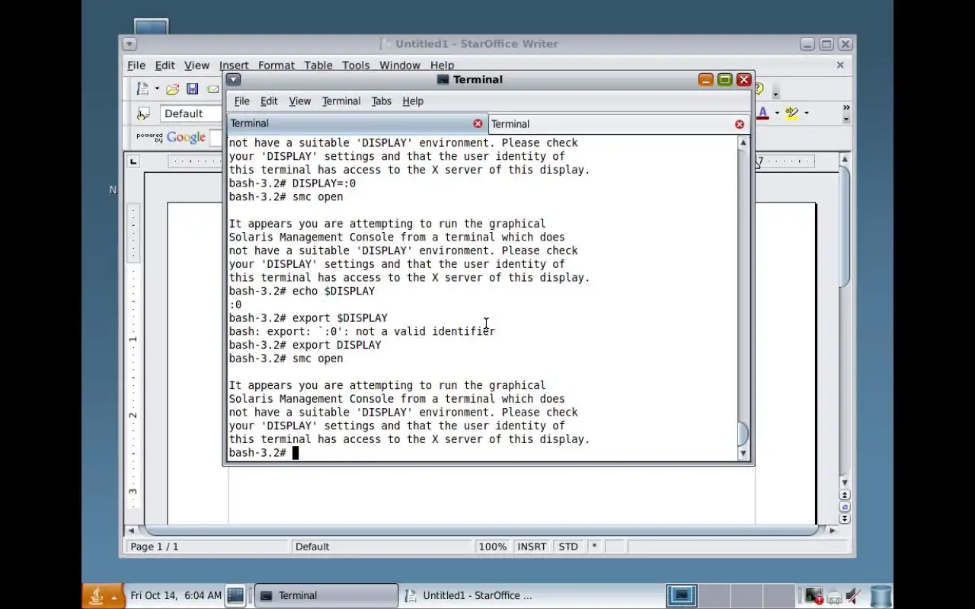Screen dimensions: 975x609
Task: Close the first Terminal tab
Action: pos(478,123)
